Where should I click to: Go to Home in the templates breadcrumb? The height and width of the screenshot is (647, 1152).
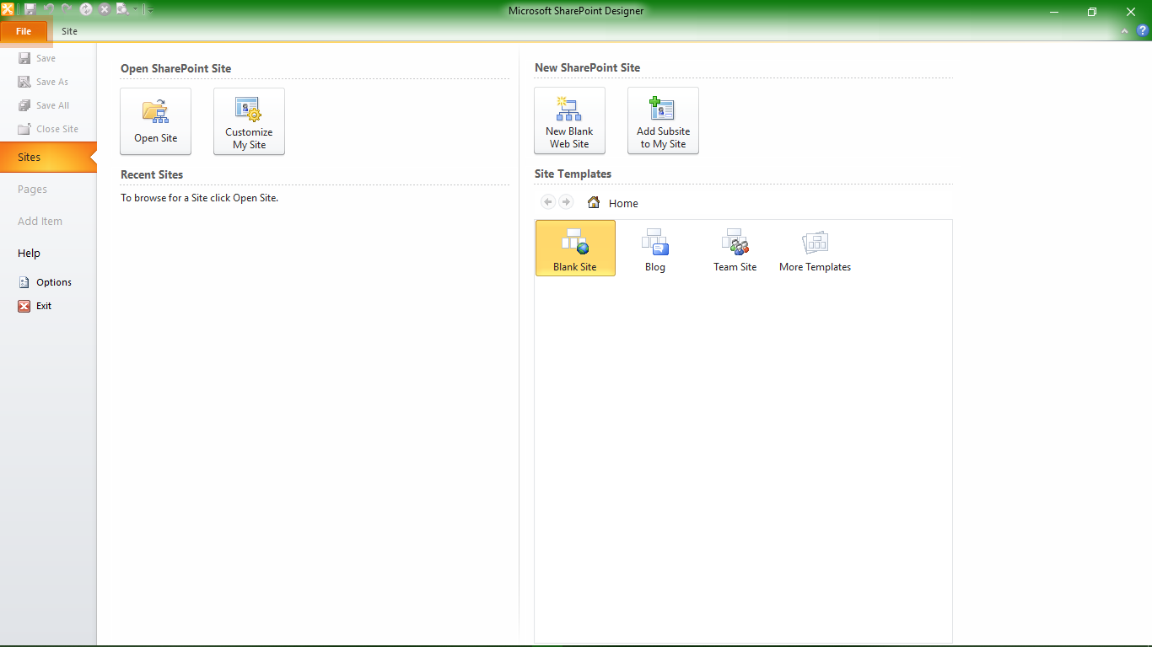[613, 203]
